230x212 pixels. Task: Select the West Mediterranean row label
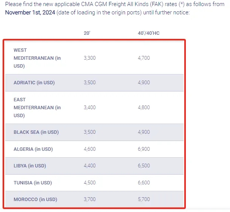pos(37,58)
